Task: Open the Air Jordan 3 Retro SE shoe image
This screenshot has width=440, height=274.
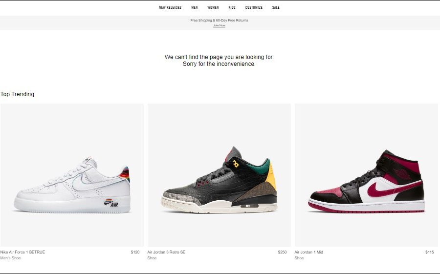Action: (x=219, y=175)
